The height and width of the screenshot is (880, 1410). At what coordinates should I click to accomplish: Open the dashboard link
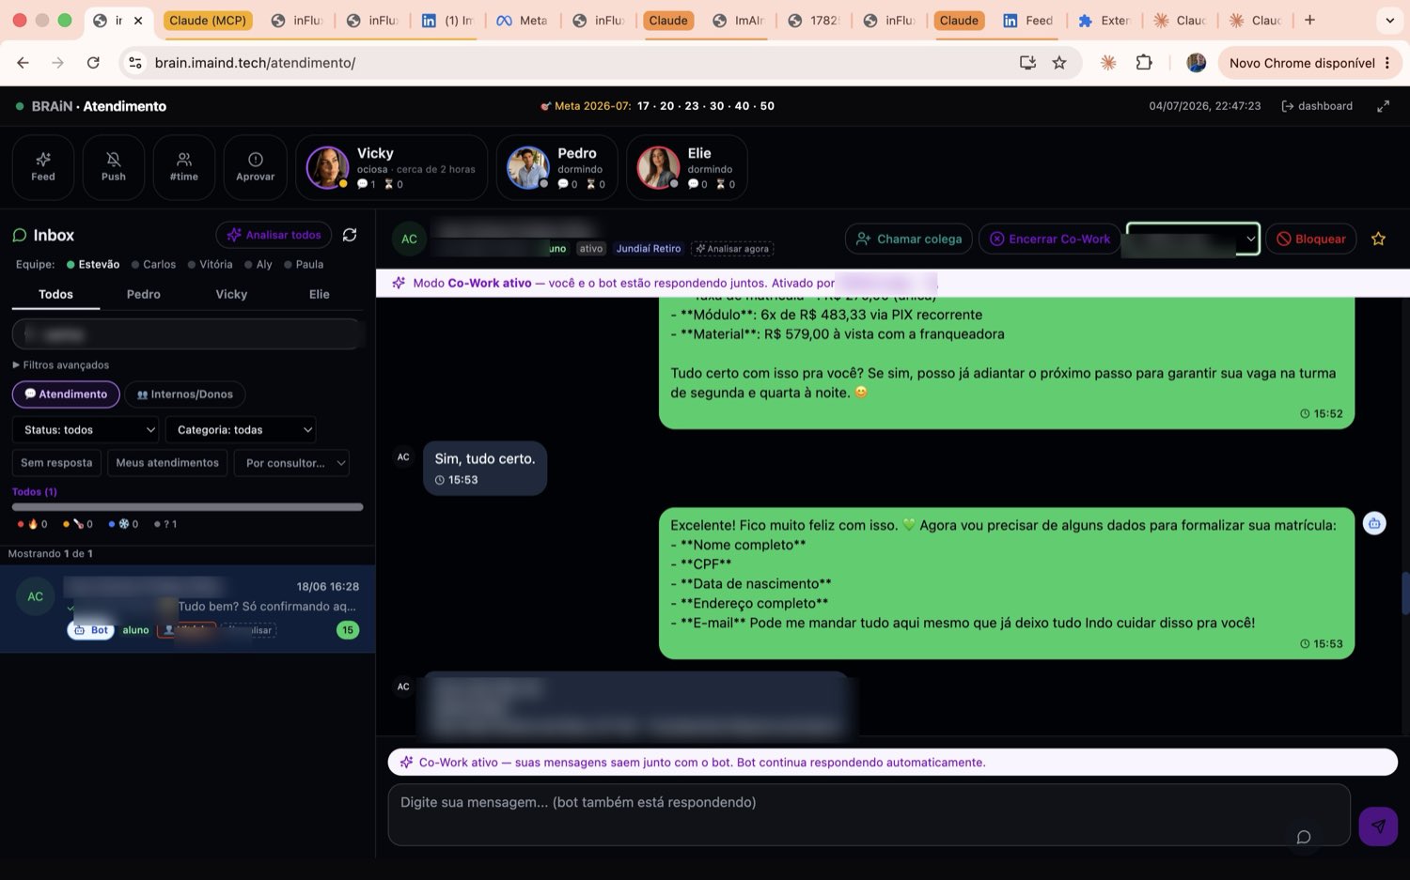point(1317,106)
